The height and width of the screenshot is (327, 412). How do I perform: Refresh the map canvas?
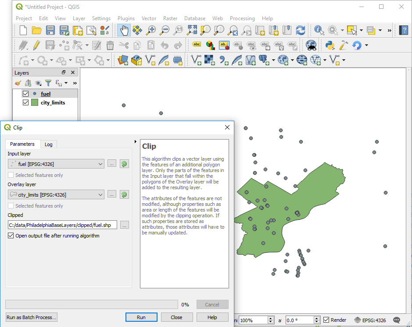pyautogui.click(x=301, y=30)
